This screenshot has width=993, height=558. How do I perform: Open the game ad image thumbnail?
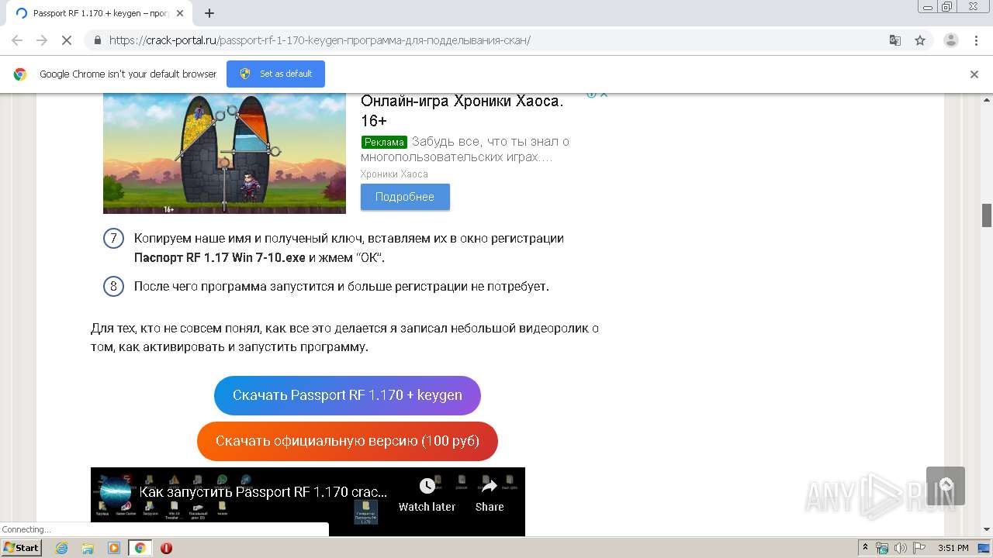[x=224, y=152]
